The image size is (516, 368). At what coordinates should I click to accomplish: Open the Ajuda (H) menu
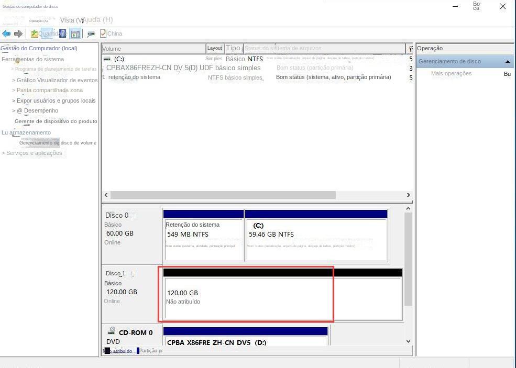pos(98,20)
